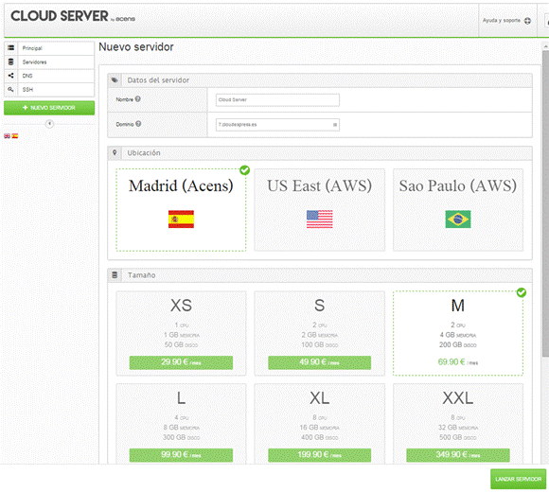The width and height of the screenshot is (549, 492).
Task: Click the Brazil flag image
Action: point(458,220)
